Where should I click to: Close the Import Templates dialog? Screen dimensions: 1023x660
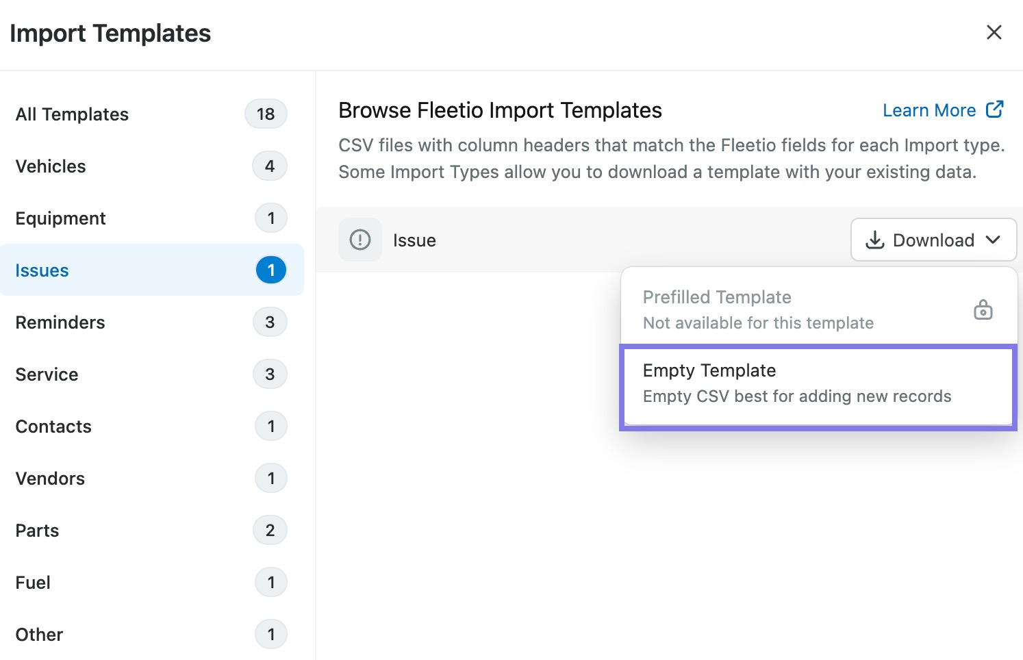994,32
